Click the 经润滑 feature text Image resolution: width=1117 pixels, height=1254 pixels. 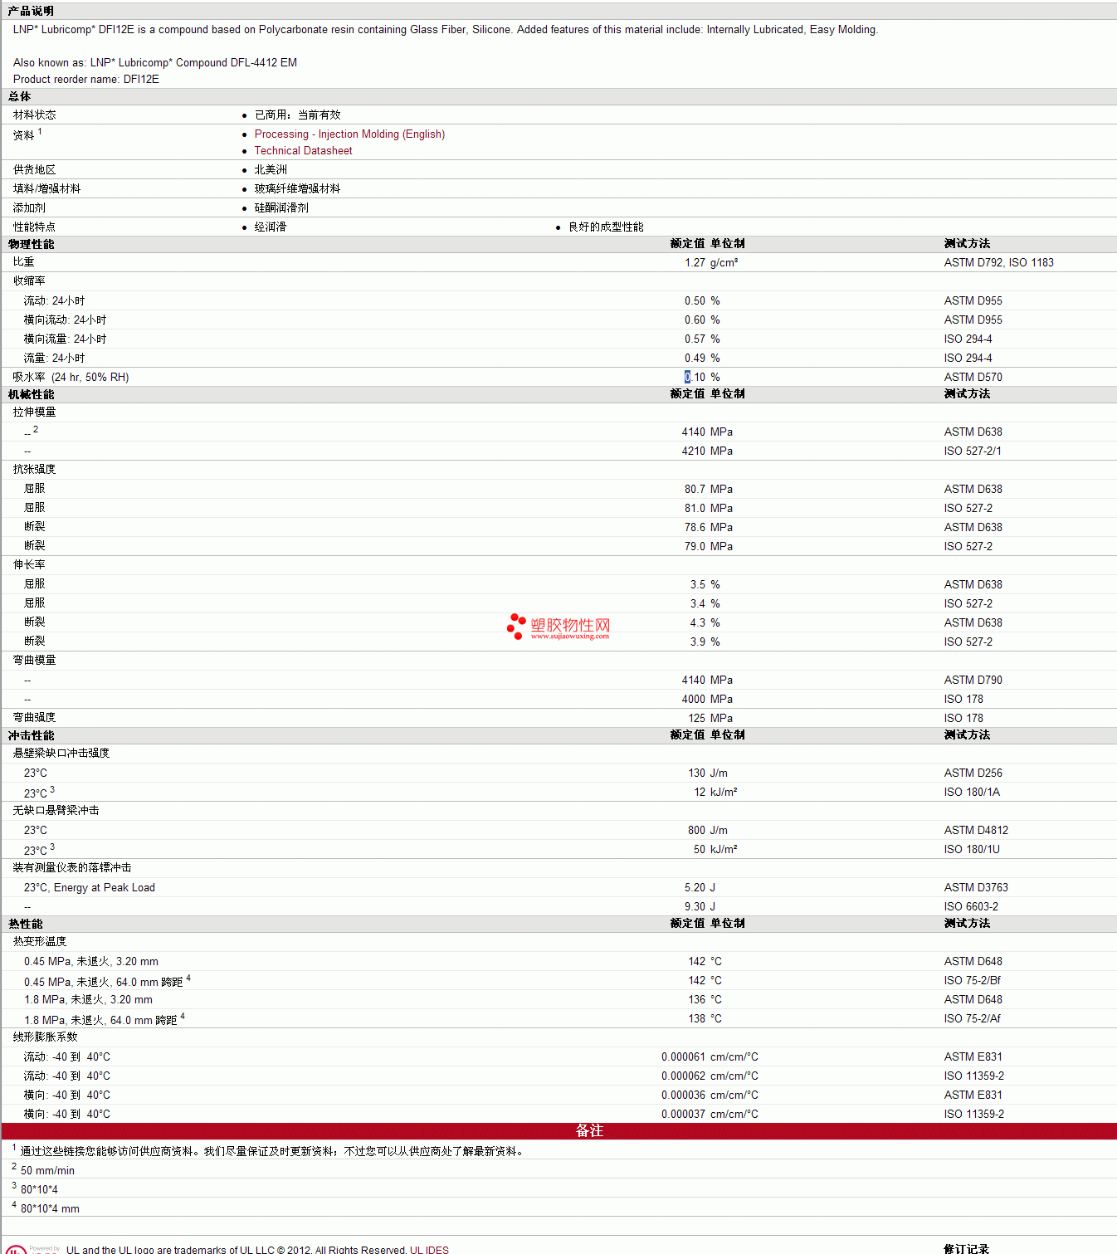click(271, 227)
